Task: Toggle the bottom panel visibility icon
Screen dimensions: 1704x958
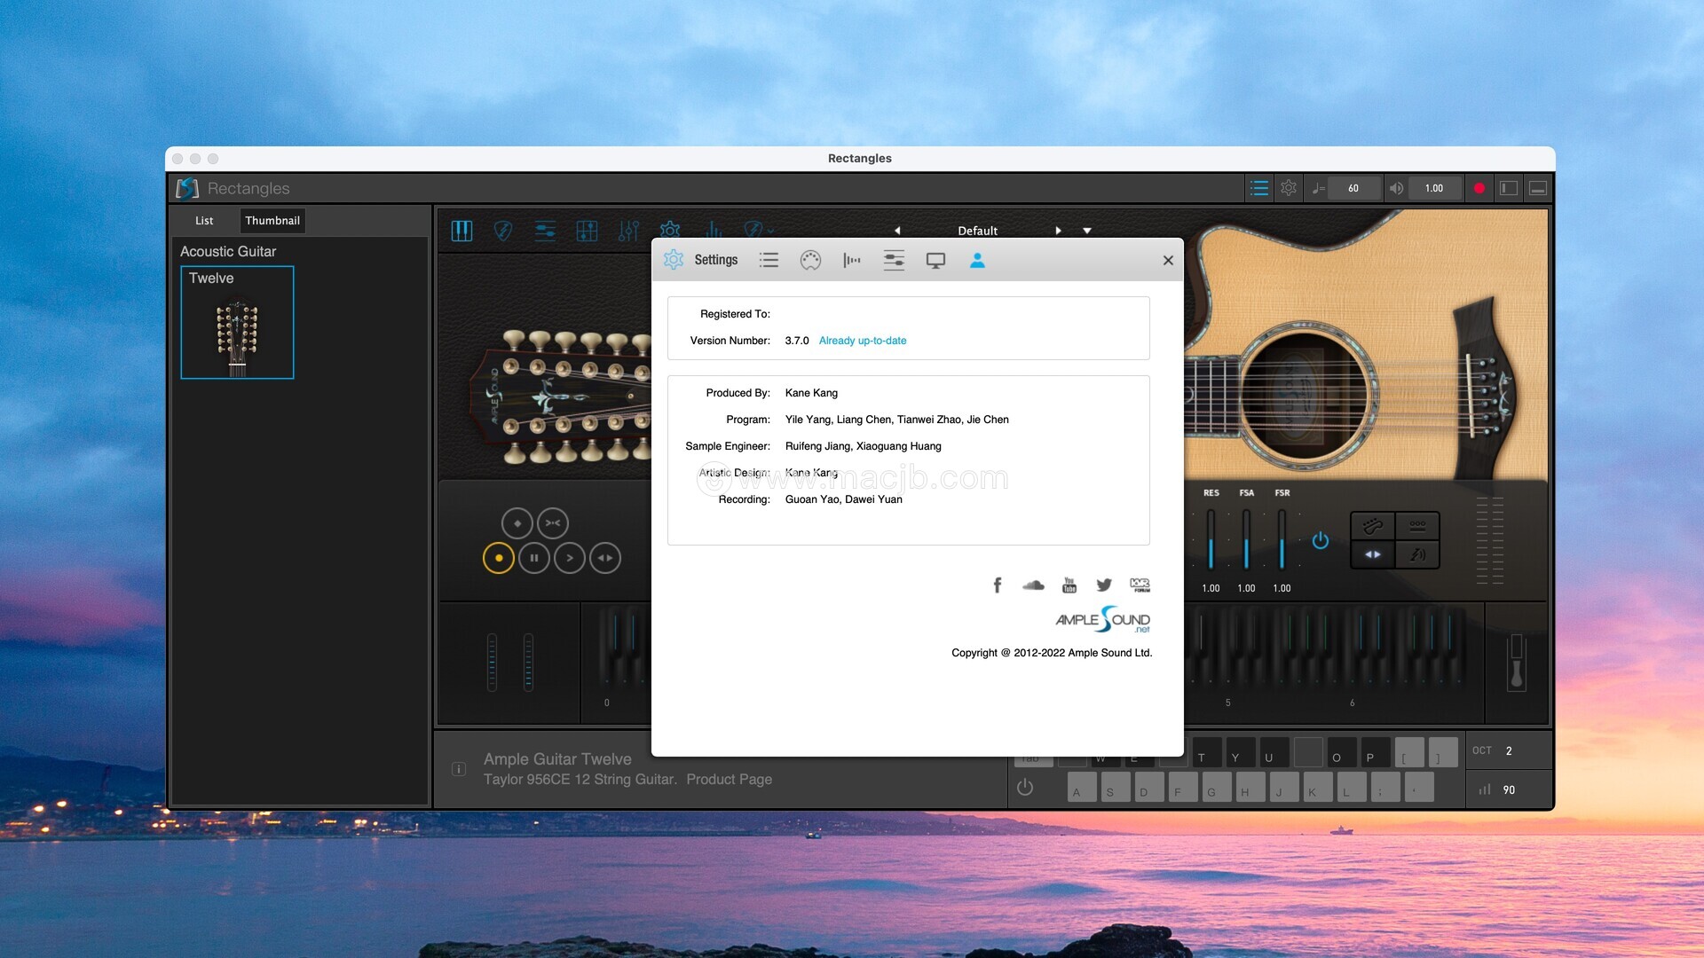Action: click(1539, 188)
